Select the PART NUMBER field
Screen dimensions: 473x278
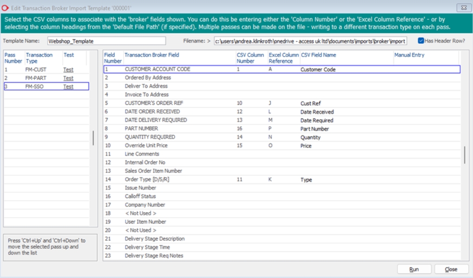282,129
